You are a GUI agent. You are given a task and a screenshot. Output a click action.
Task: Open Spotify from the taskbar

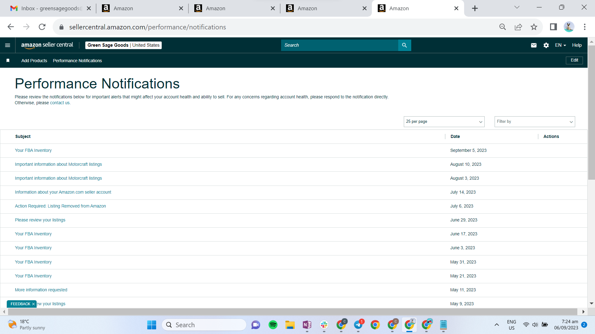click(x=273, y=325)
